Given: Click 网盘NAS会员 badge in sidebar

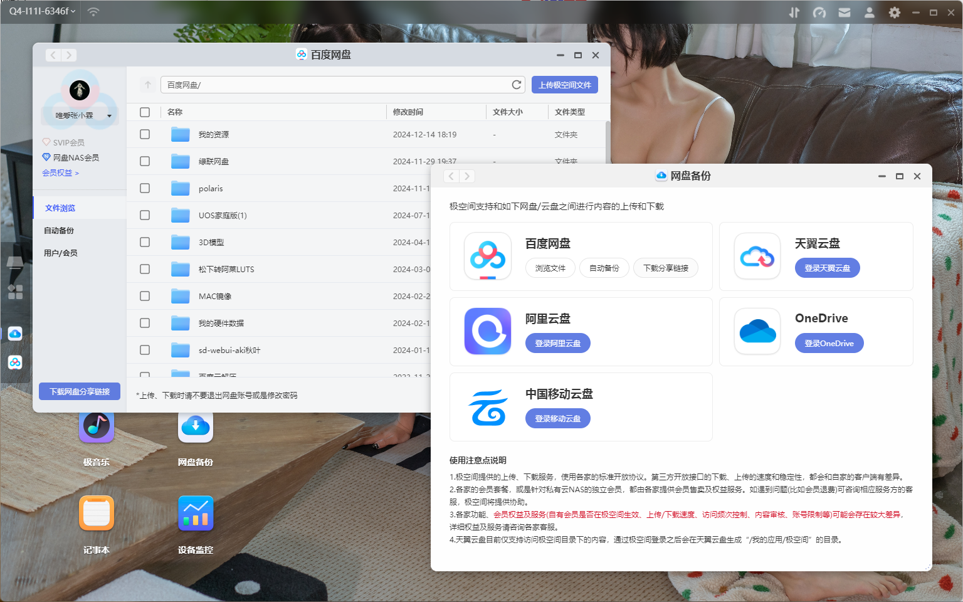Looking at the screenshot, I should pyautogui.click(x=70, y=157).
